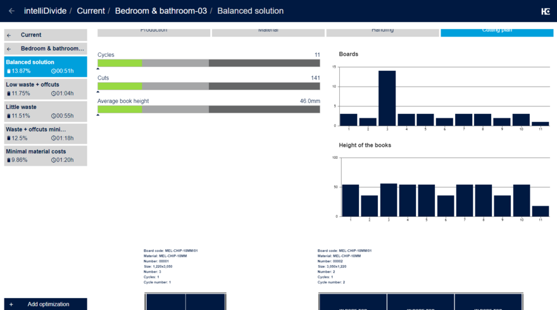The image size is (557, 310).
Task: Open cutting pattern thumbnail for board 00002
Action: coord(420,301)
